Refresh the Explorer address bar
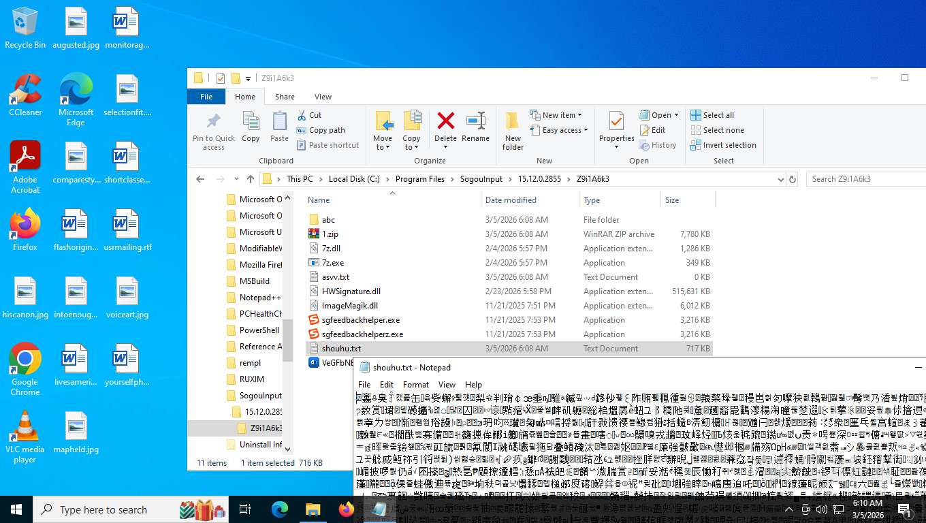926x523 pixels. click(x=792, y=179)
